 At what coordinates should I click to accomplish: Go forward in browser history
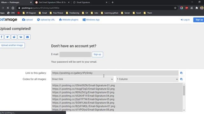click(3, 8)
